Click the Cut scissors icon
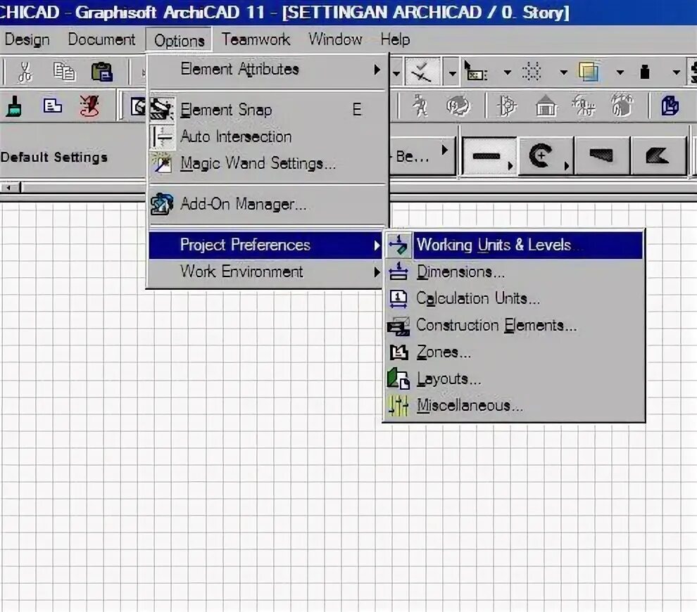This screenshot has width=697, height=612. pyautogui.click(x=25, y=72)
